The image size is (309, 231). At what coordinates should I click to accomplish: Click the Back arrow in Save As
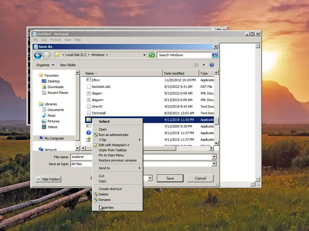click(x=38, y=55)
